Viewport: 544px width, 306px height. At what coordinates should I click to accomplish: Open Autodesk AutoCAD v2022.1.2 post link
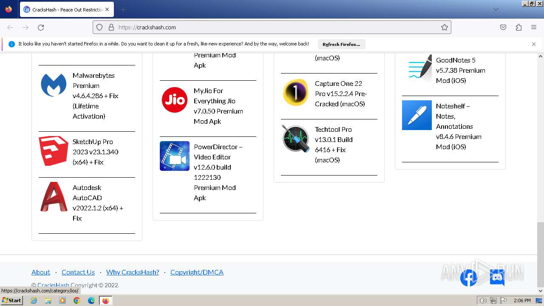pyautogui.click(x=98, y=203)
